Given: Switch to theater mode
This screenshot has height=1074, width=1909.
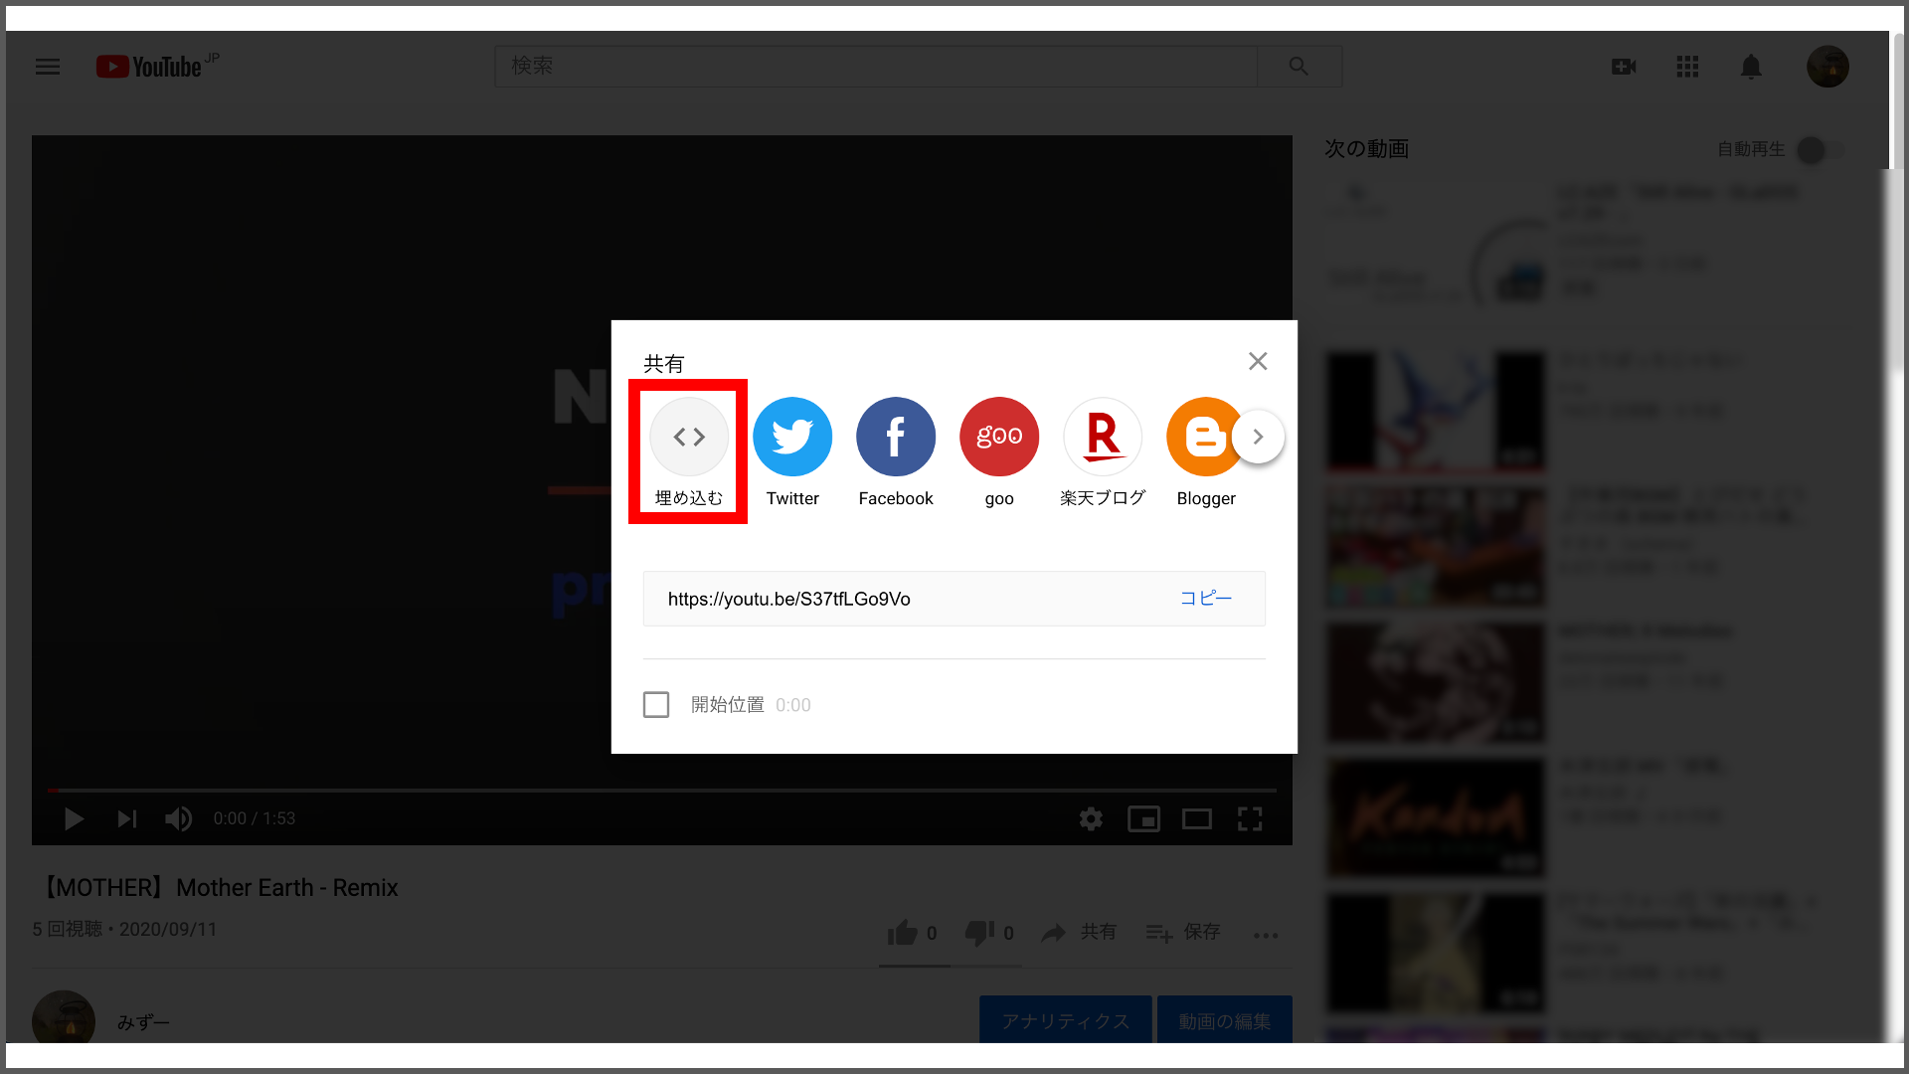Looking at the screenshot, I should 1196,818.
